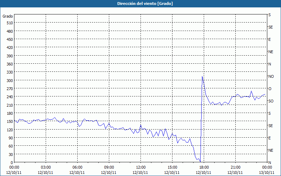Viewport: 281px width, 176px height.
Task: Select the 21:00 time axis label
Action: [235, 168]
